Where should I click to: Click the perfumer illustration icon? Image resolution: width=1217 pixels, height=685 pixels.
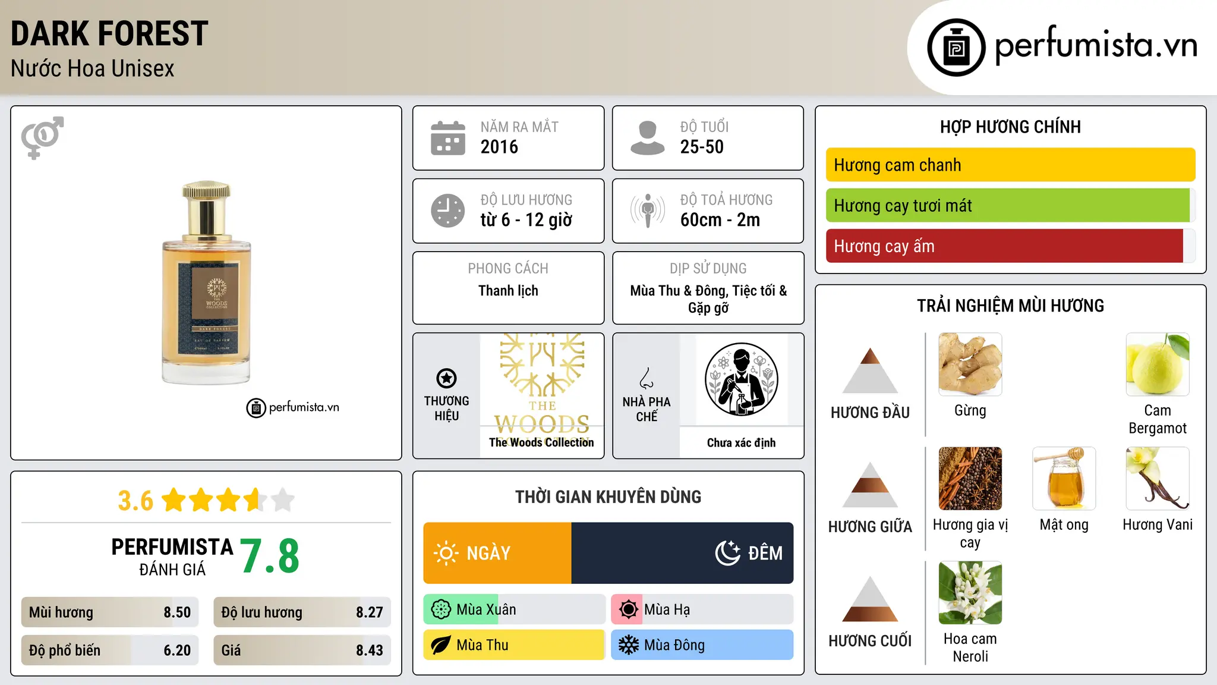(741, 379)
